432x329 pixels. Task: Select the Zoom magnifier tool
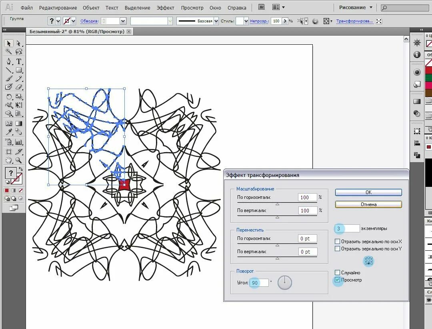19,160
